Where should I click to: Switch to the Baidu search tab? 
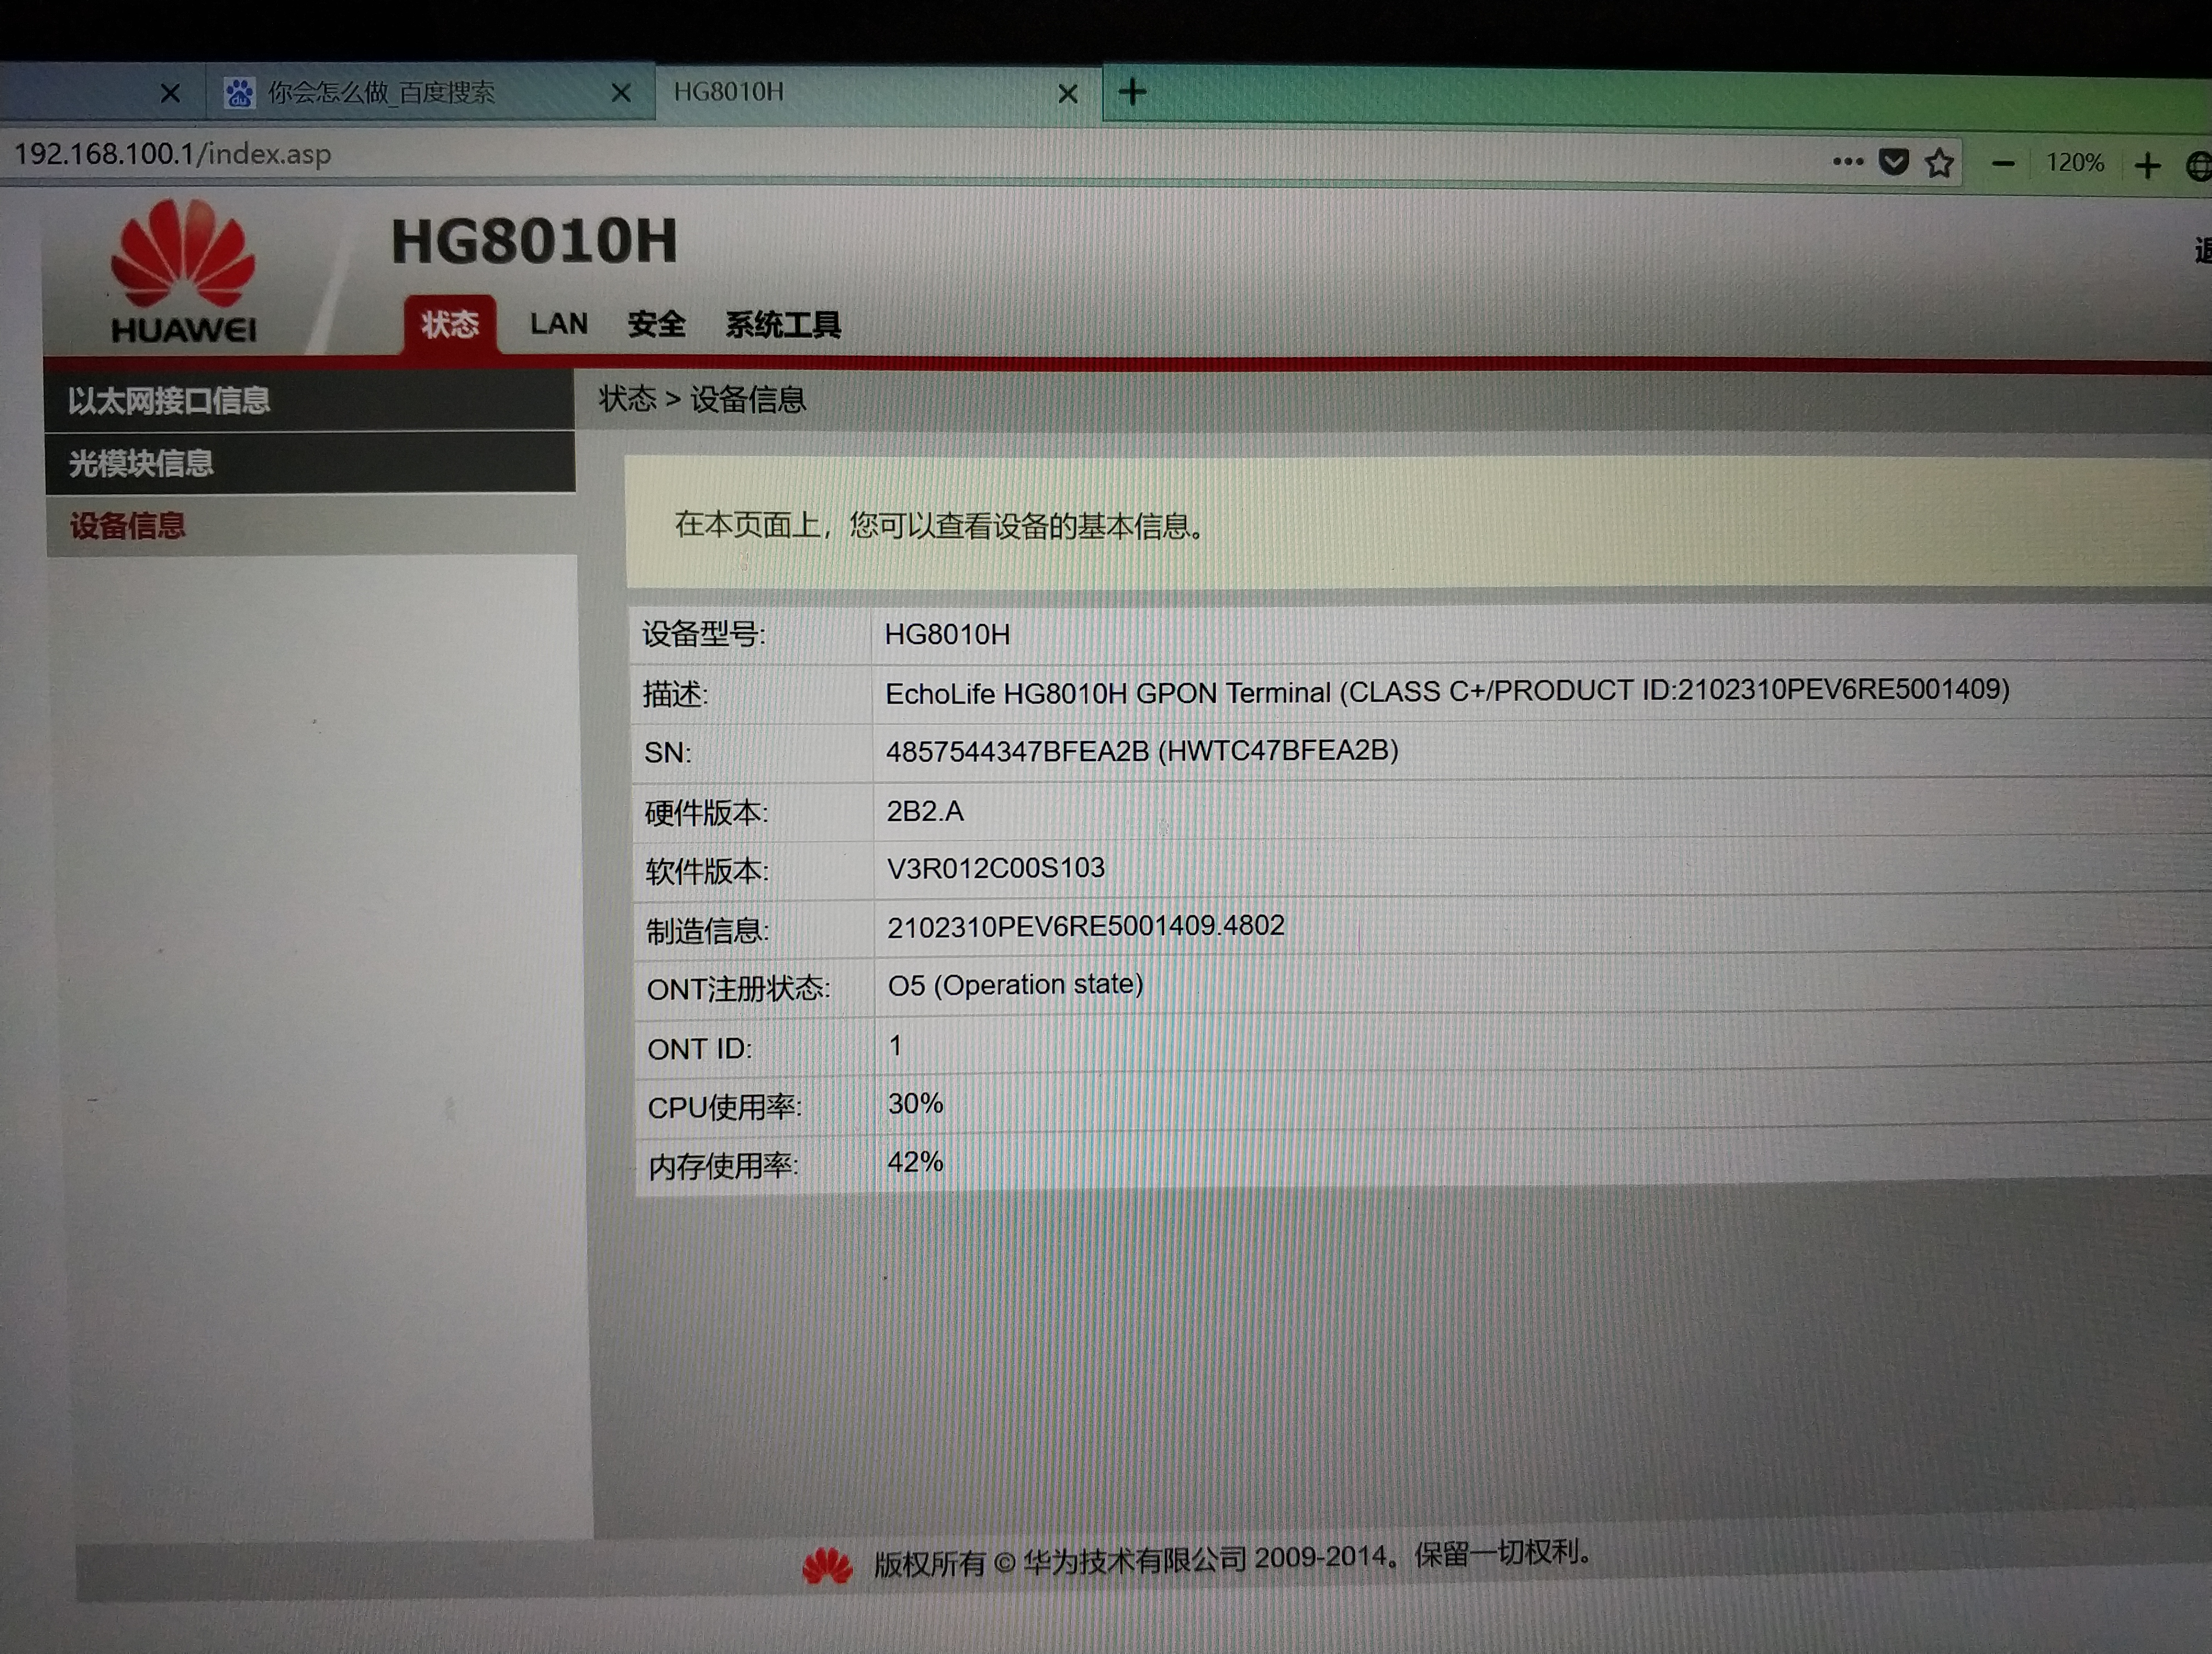[x=430, y=92]
